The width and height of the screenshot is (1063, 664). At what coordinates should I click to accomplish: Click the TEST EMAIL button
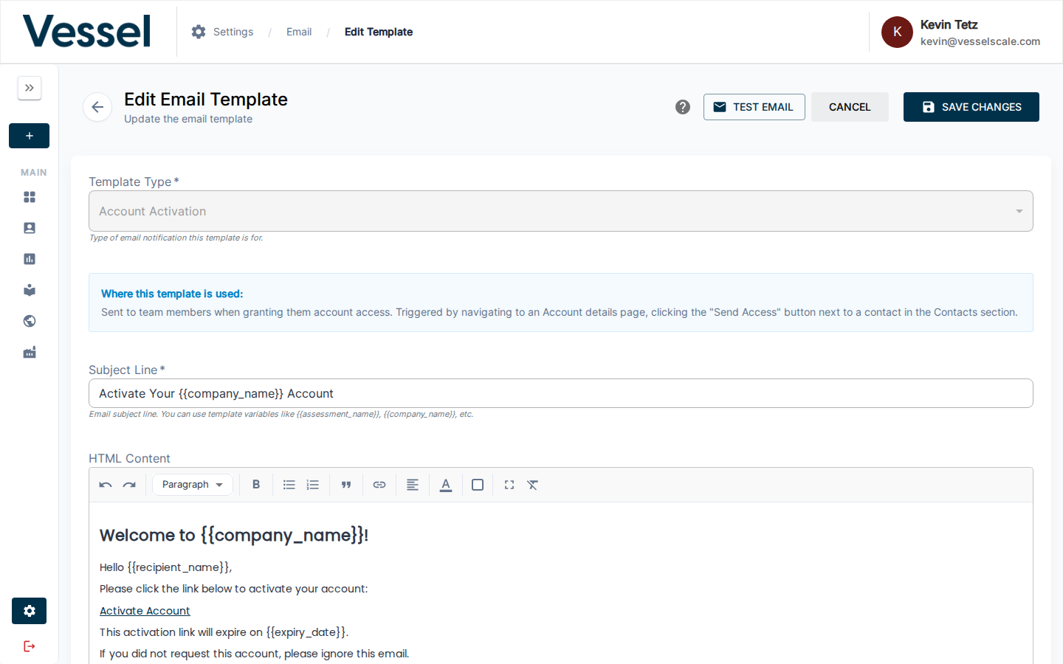754,107
